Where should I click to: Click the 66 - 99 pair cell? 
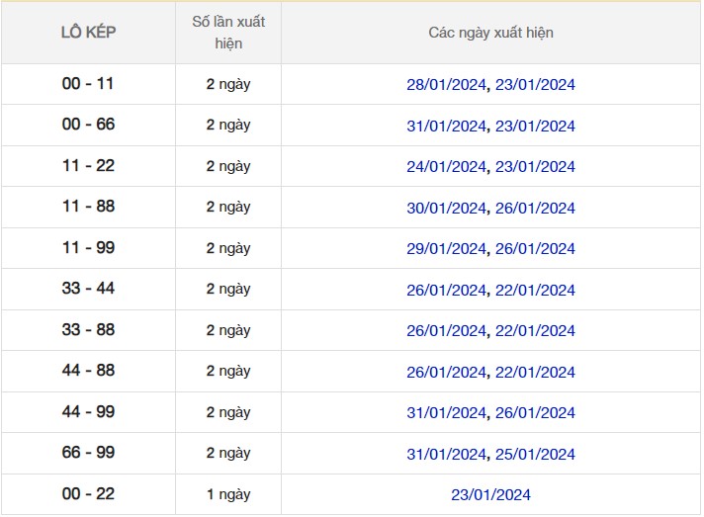click(88, 453)
